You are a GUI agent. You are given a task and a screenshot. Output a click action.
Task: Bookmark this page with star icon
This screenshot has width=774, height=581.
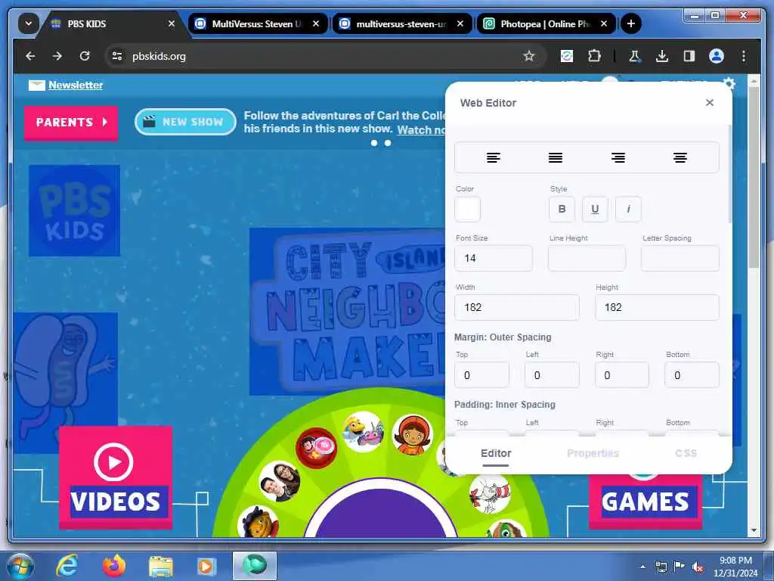[529, 56]
